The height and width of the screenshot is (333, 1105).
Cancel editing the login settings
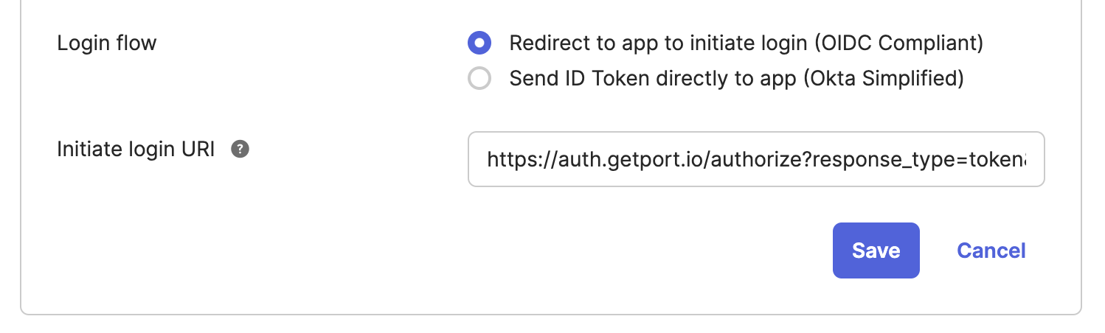991,250
